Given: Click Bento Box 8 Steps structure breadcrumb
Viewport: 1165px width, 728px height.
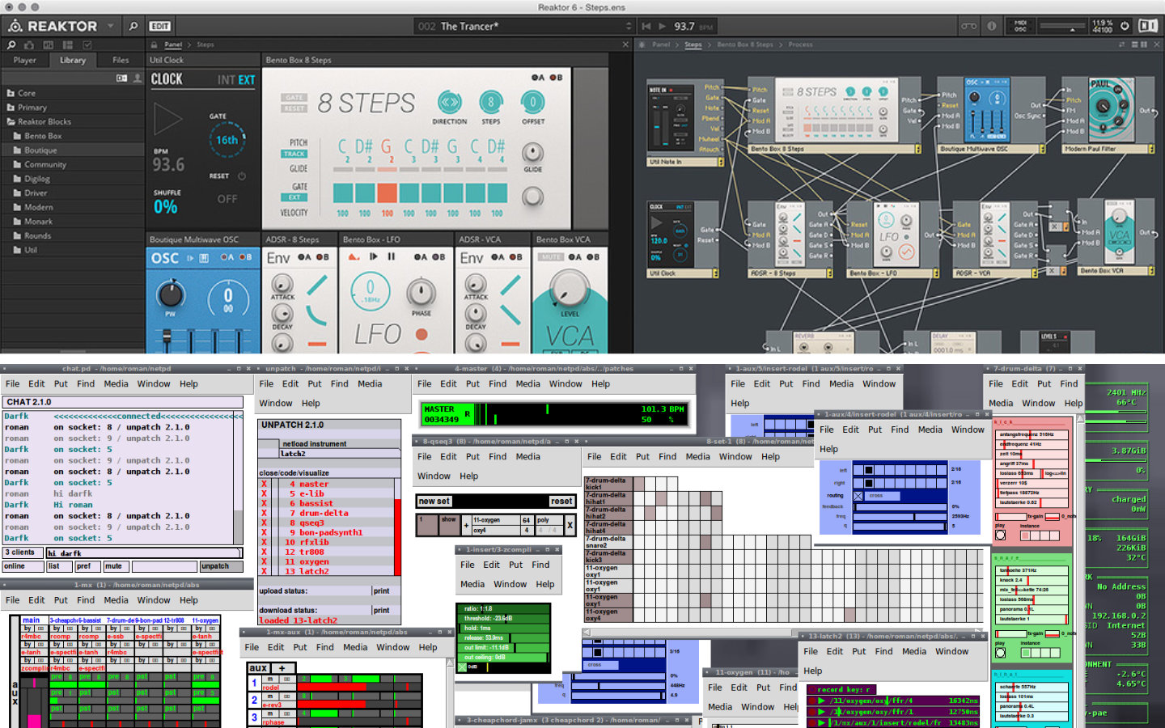Looking at the screenshot, I should [x=745, y=44].
